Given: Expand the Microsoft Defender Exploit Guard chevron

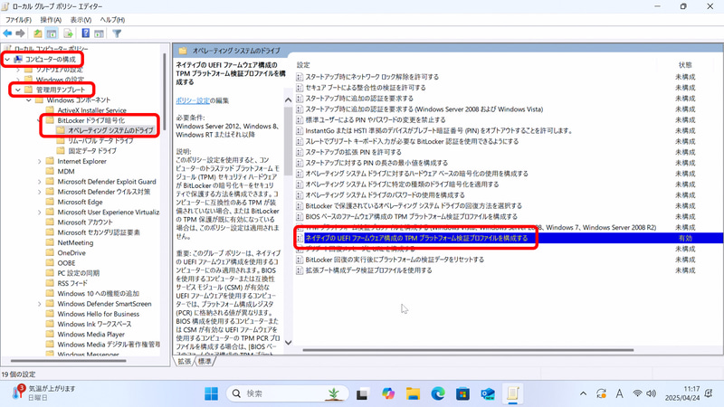Looking at the screenshot, I should (39, 182).
